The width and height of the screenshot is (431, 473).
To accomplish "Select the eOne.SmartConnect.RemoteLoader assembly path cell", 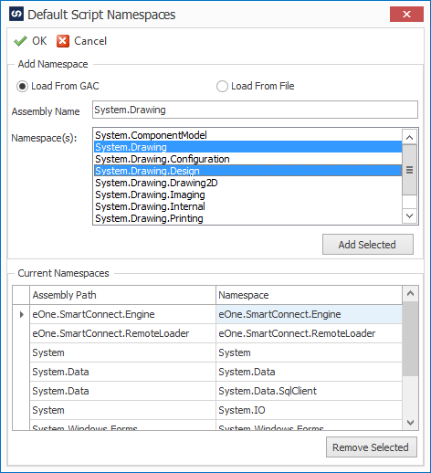I will point(122,333).
